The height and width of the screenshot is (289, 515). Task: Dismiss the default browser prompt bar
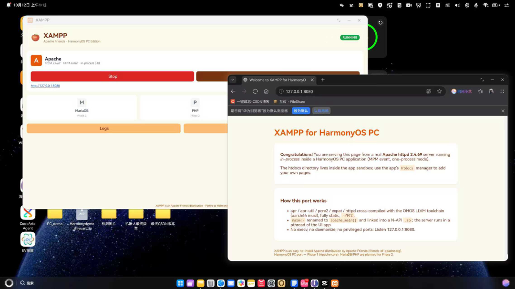503,111
